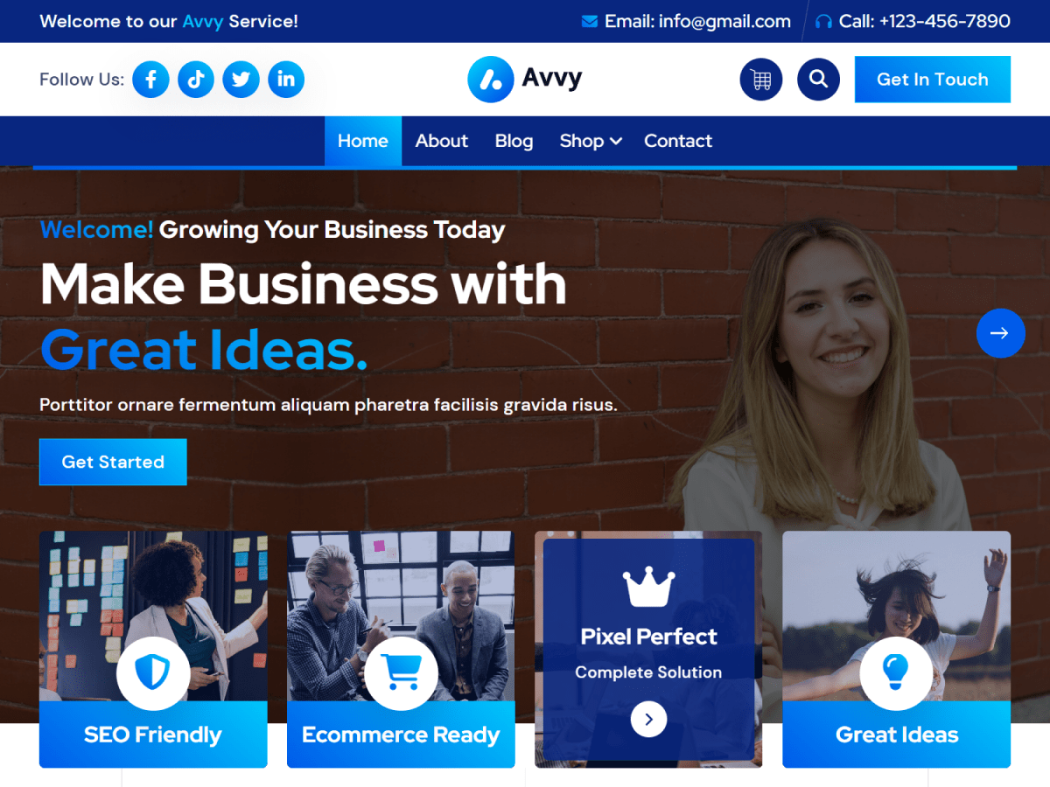Click the Twitter bird icon
The image size is (1050, 787).
(x=241, y=80)
